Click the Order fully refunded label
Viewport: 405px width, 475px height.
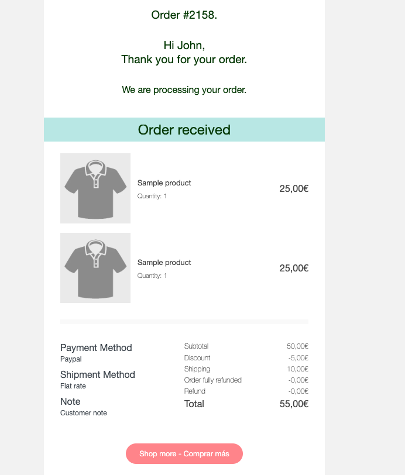coord(213,380)
